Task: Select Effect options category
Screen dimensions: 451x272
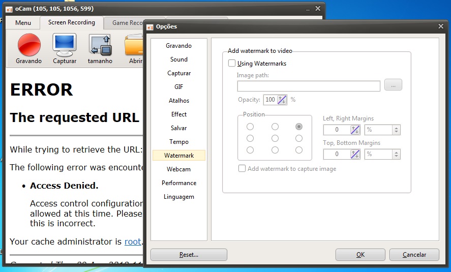Action: coord(178,114)
